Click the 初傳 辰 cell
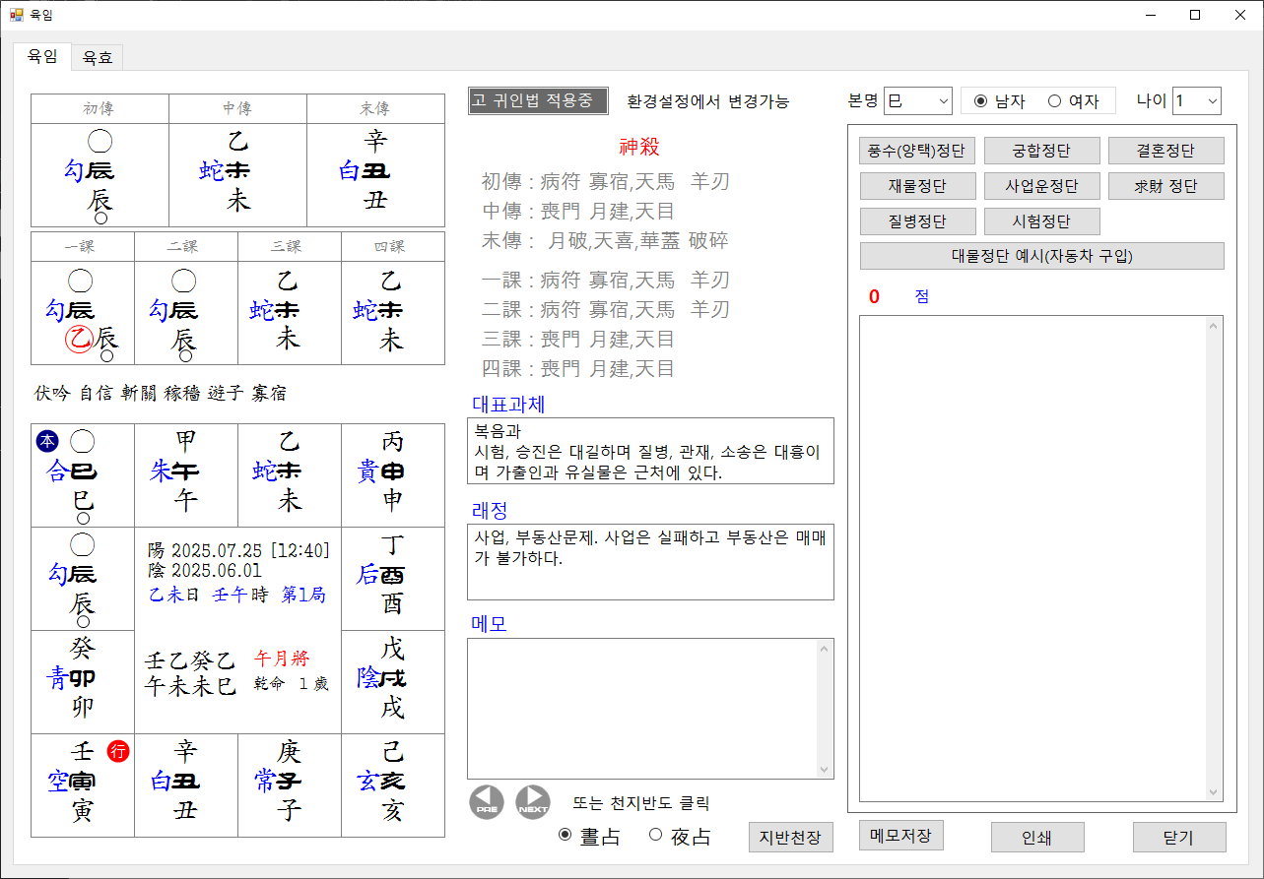This screenshot has width=1264, height=879. click(x=100, y=175)
